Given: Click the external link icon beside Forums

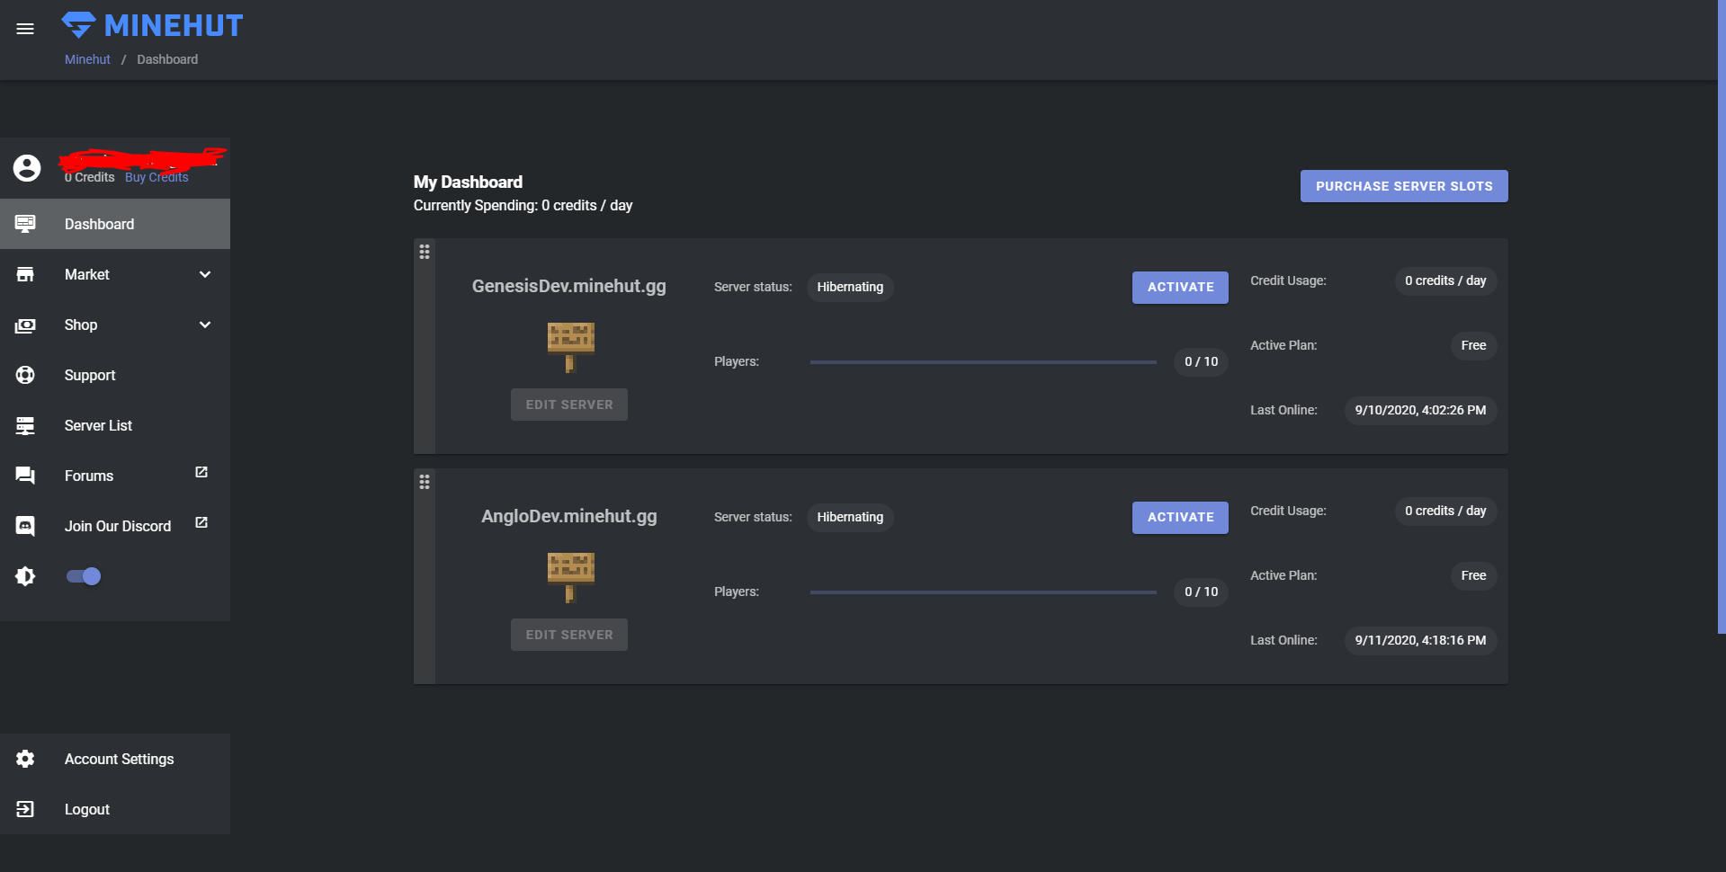Looking at the screenshot, I should click(x=201, y=472).
